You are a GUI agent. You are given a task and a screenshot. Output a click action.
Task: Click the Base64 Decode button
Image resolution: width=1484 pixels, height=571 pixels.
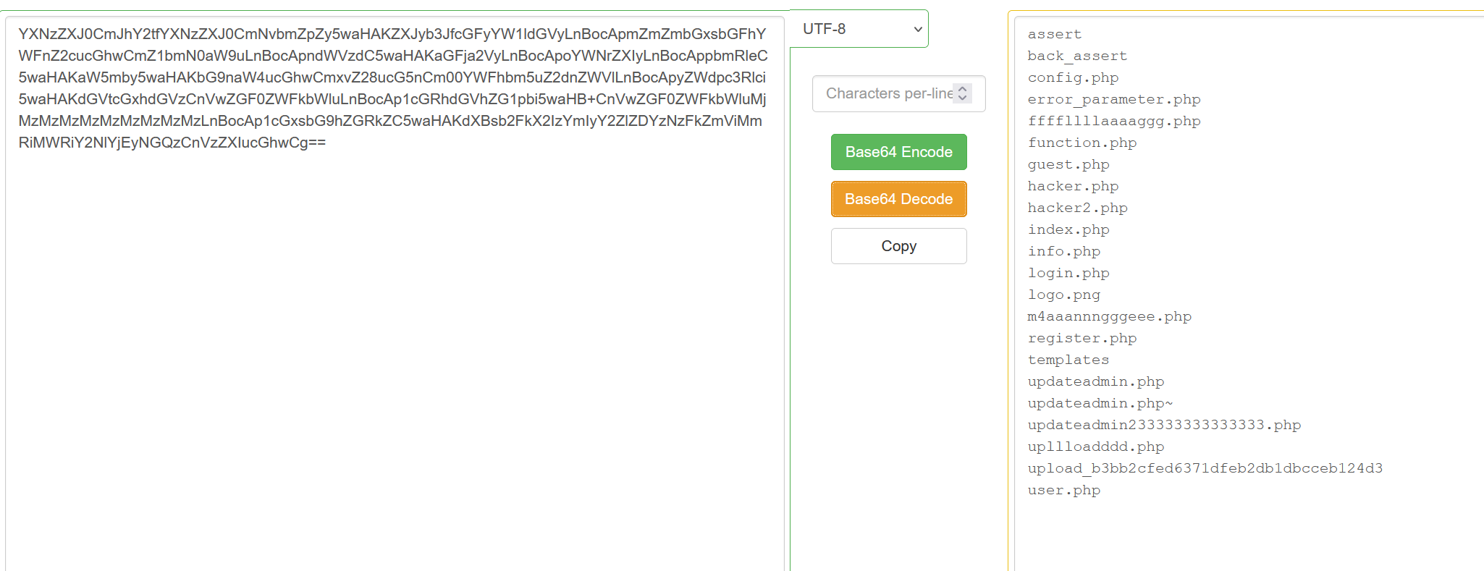coord(898,199)
